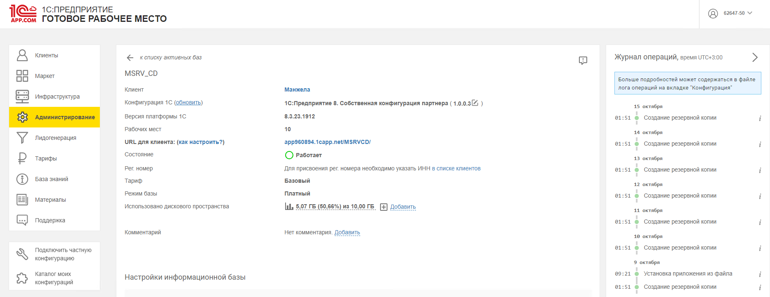This screenshot has height=297, width=770.
Task: Click the plus icon beside disk space
Action: (x=384, y=207)
